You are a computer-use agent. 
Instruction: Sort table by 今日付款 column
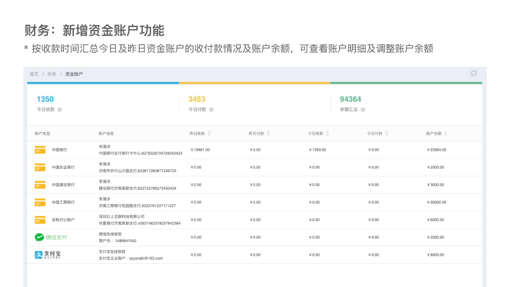pyautogui.click(x=387, y=133)
